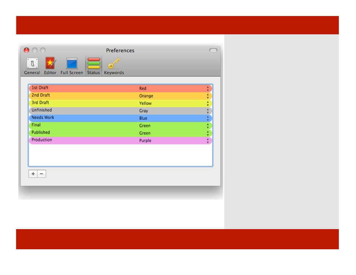This screenshot has width=356, height=275.
Task: Select the Status preferences pane
Action: 94,66
